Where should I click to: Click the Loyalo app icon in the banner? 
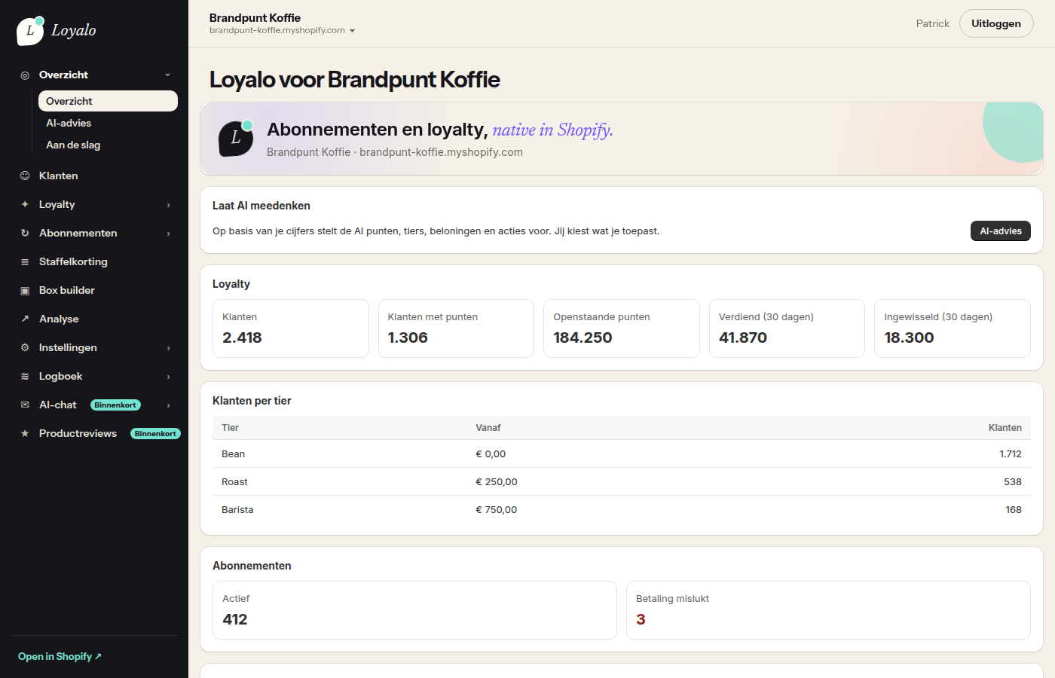(236, 138)
